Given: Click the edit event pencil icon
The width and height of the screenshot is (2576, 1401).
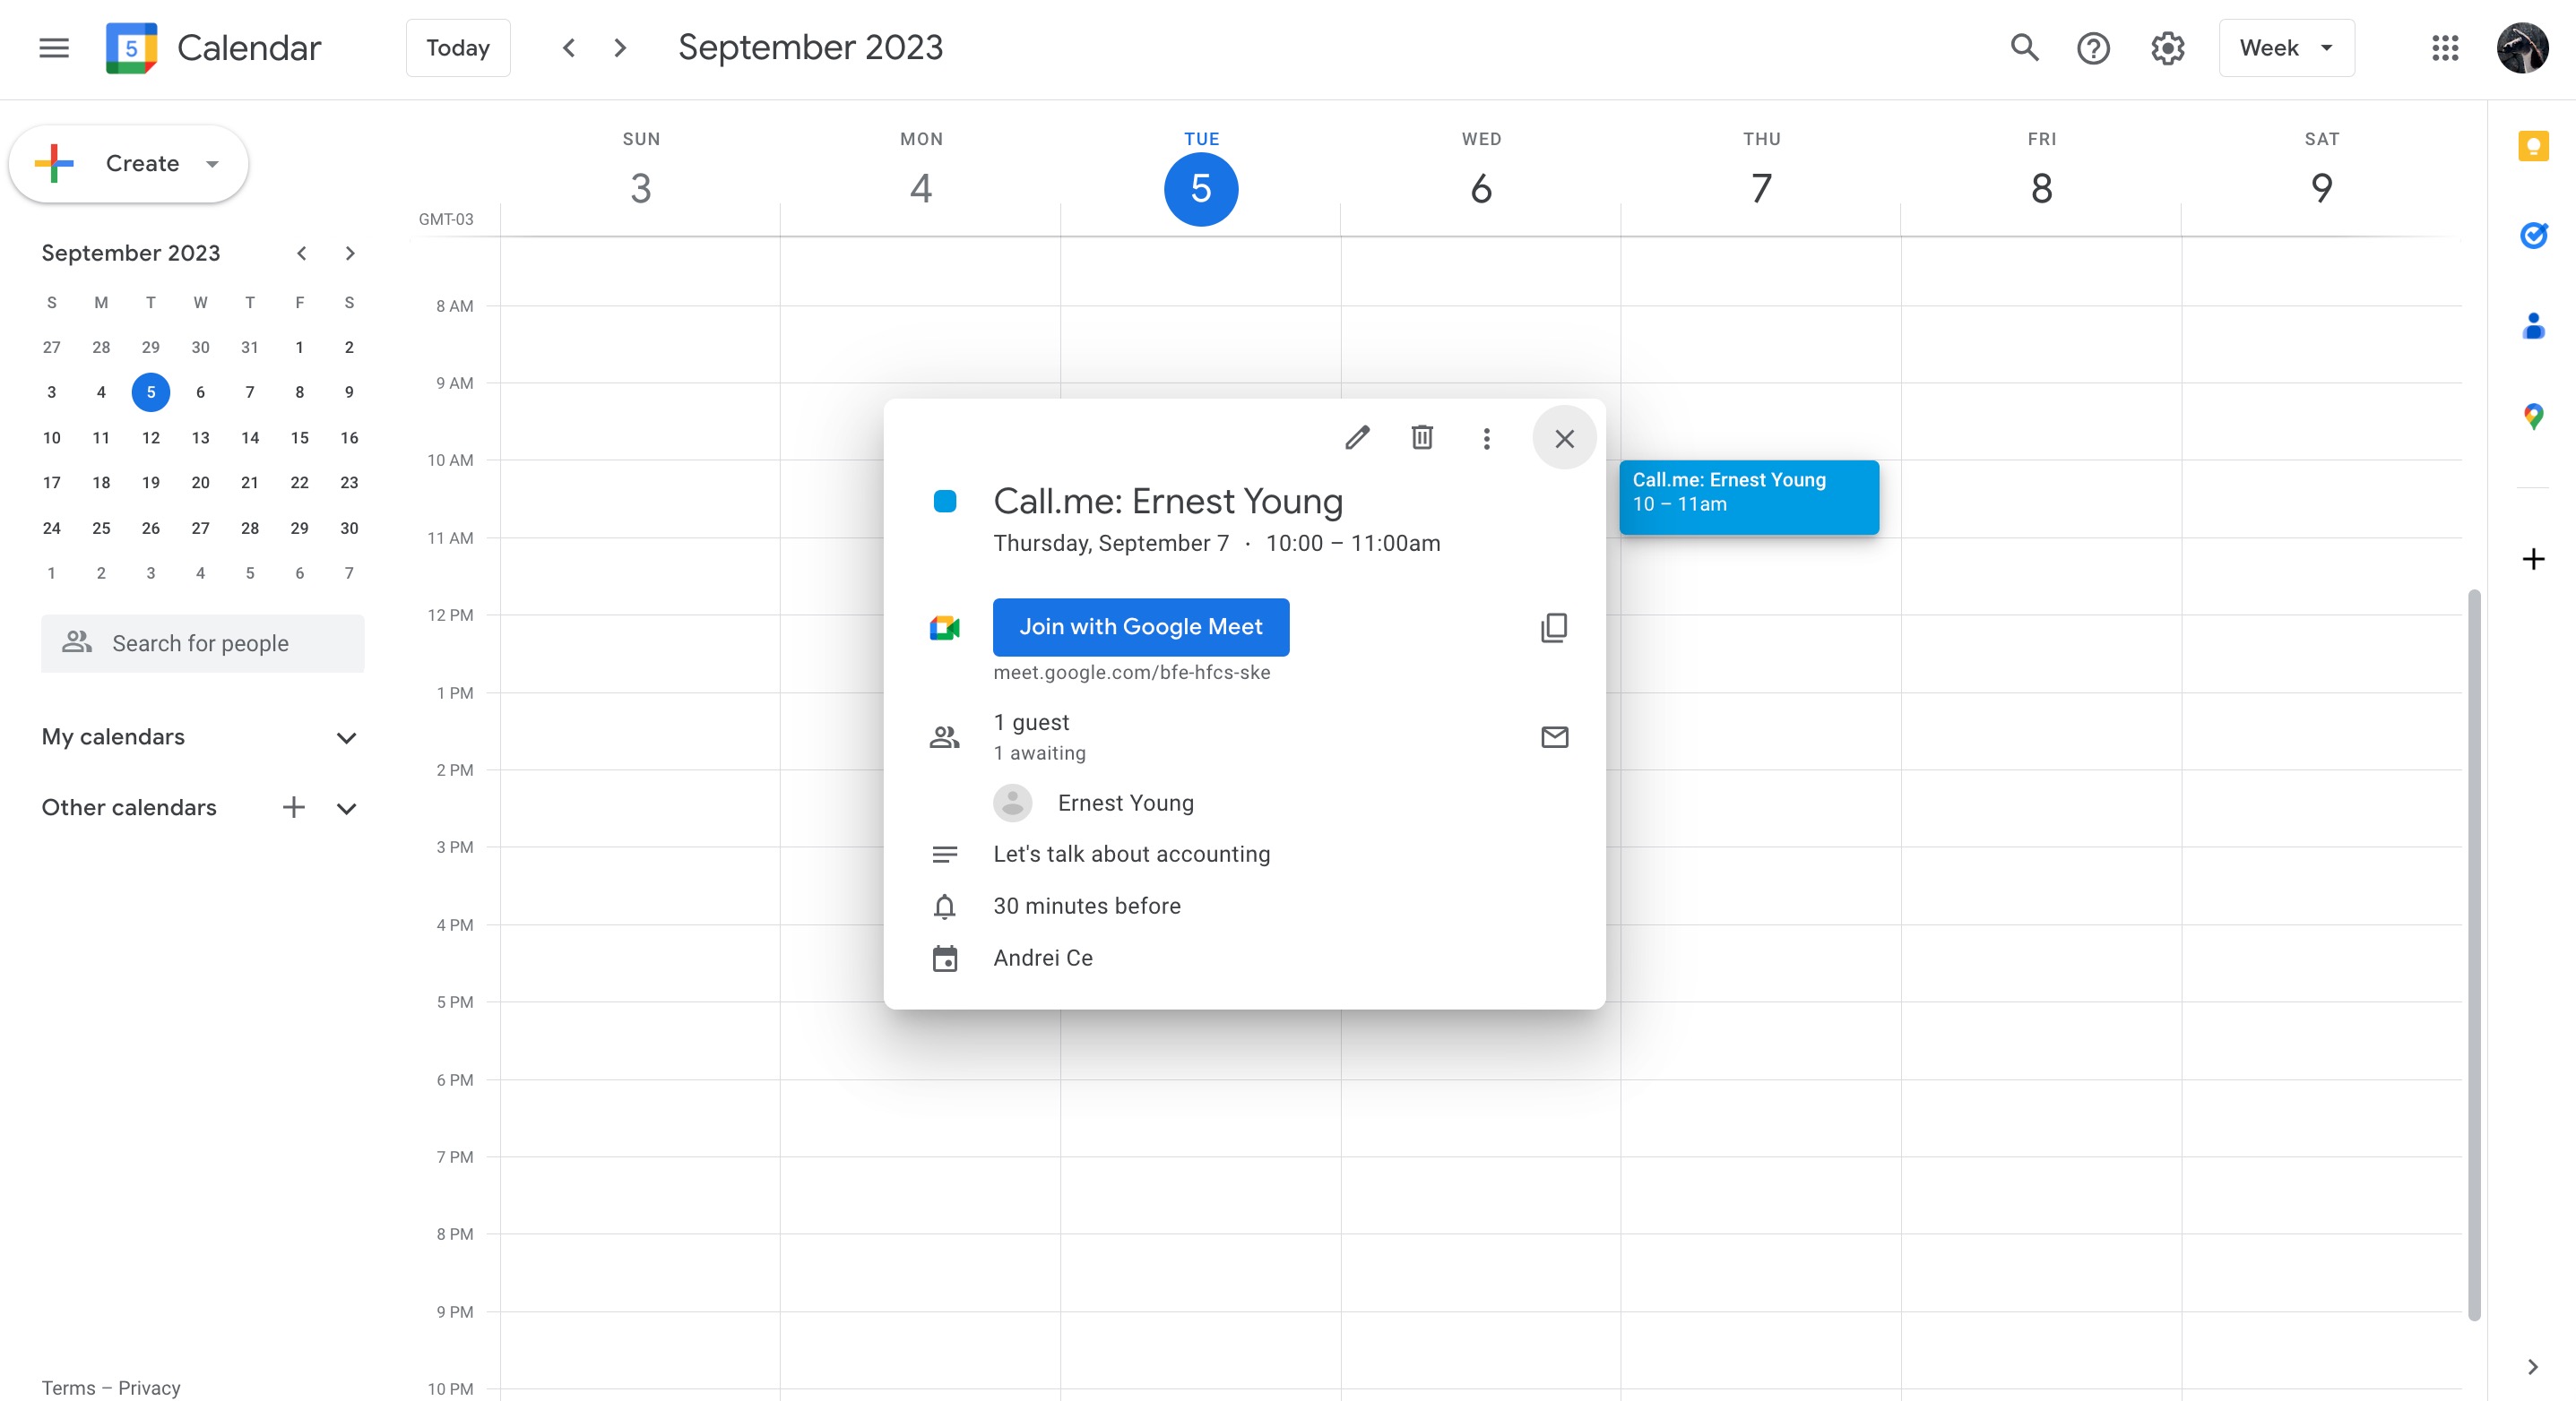Looking at the screenshot, I should (1356, 438).
